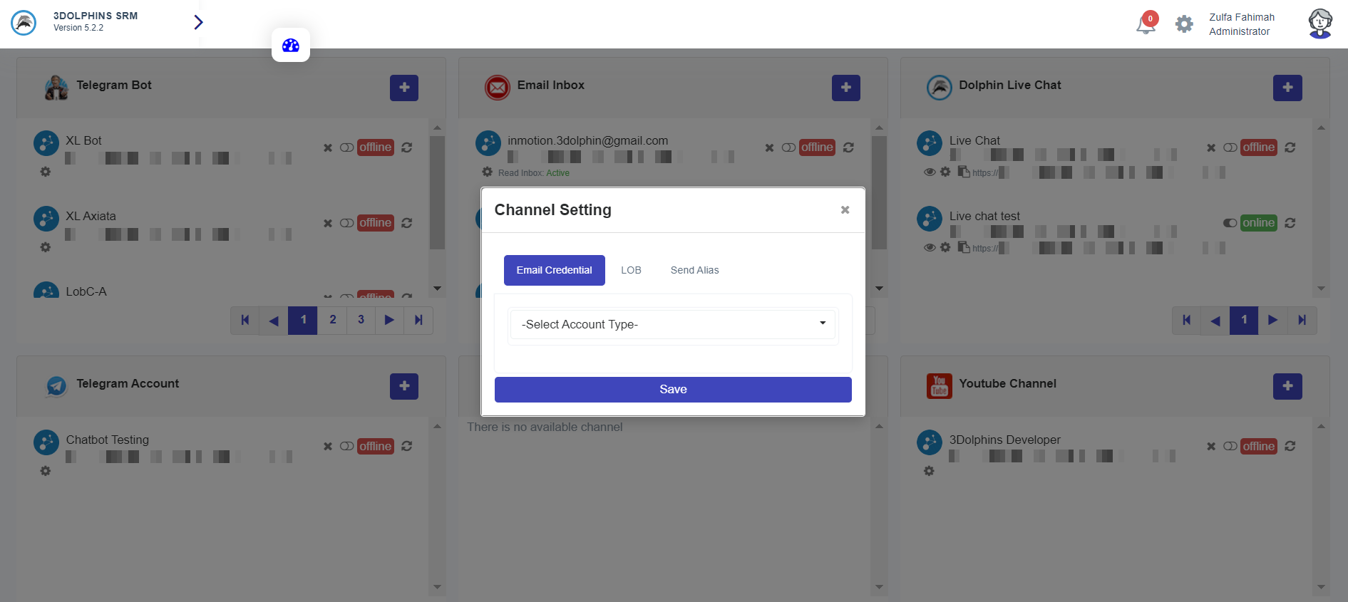Image resolution: width=1348 pixels, height=602 pixels.
Task: Open the notification bell icon
Action: pos(1145,24)
